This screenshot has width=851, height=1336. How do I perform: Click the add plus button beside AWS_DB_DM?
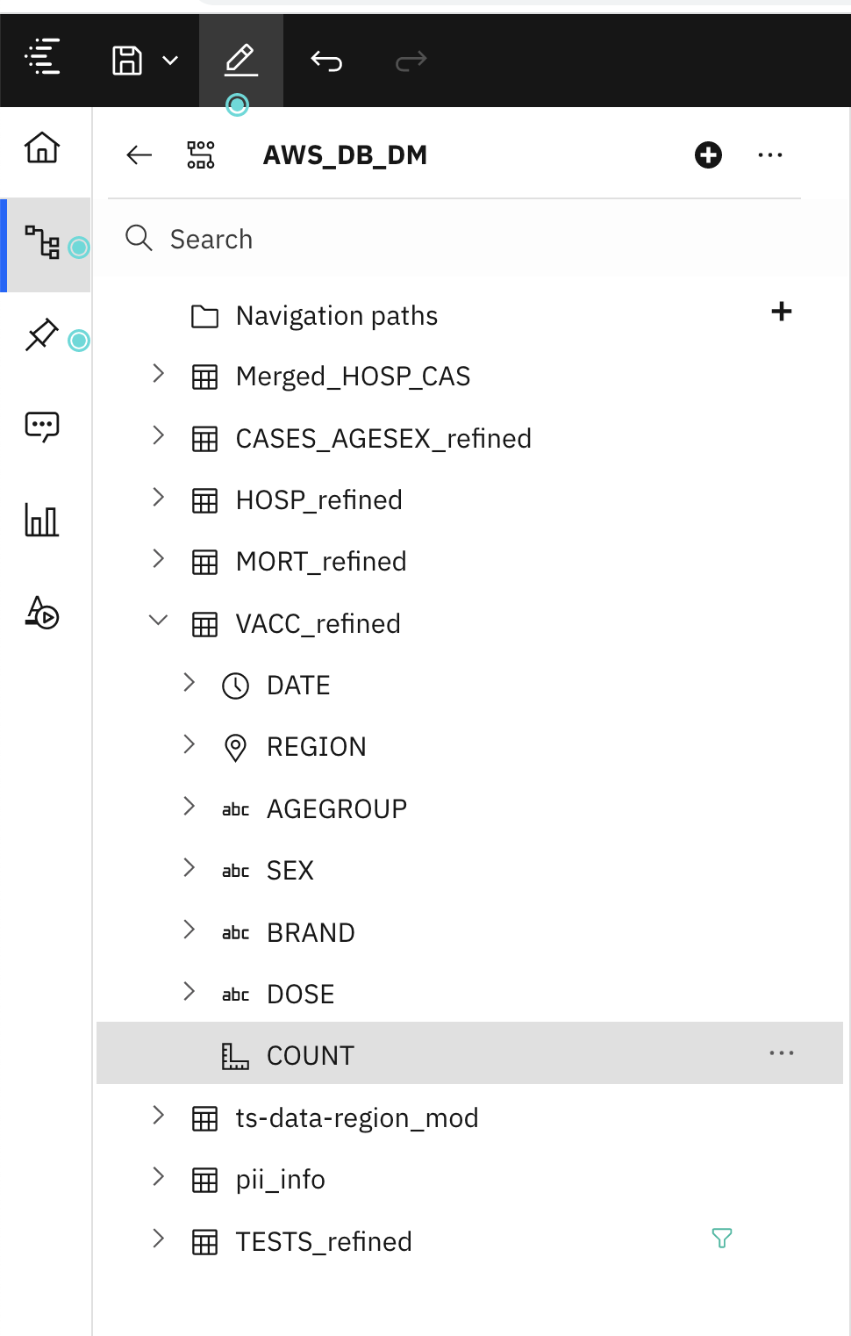(708, 155)
